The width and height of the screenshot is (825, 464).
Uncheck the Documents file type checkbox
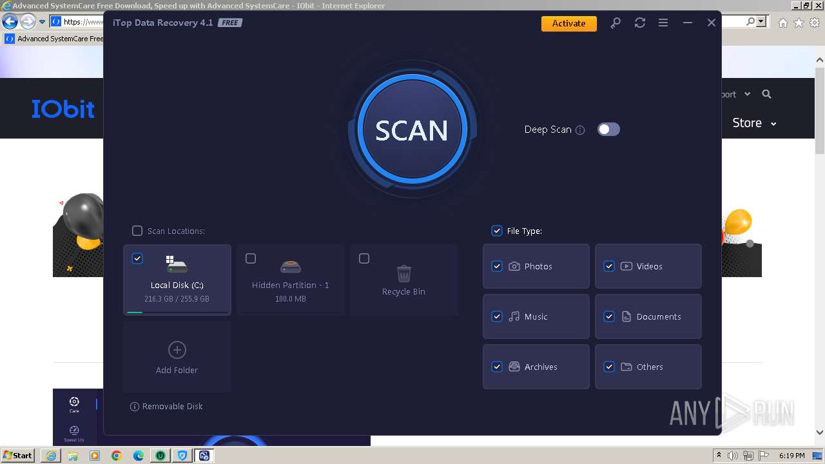coord(609,316)
